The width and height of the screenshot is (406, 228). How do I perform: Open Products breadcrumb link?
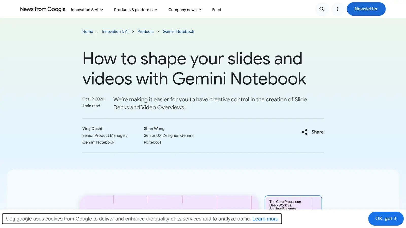[x=145, y=31]
